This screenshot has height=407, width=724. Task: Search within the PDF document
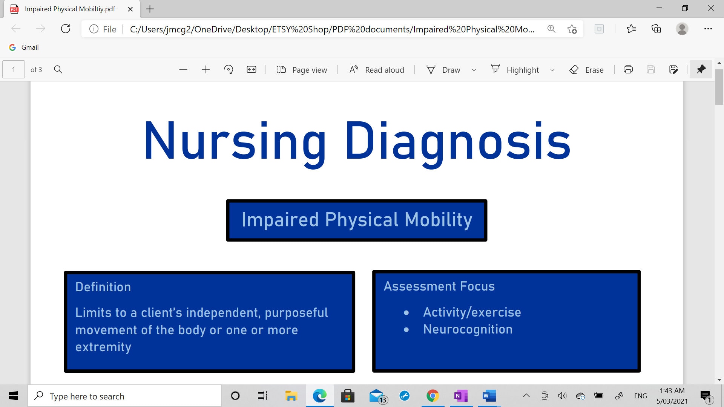pyautogui.click(x=58, y=69)
